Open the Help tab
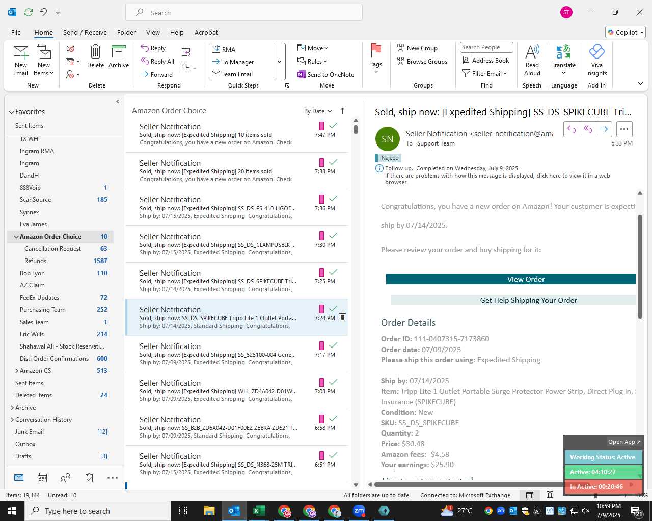652x521 pixels. pos(177,32)
